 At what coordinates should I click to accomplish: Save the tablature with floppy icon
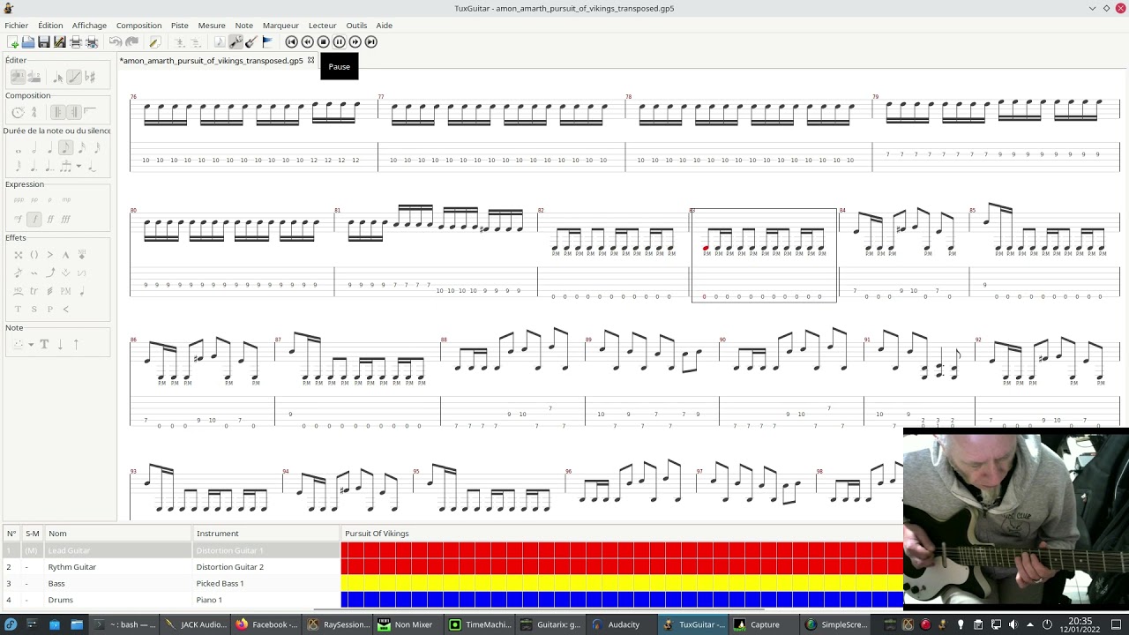pos(44,41)
